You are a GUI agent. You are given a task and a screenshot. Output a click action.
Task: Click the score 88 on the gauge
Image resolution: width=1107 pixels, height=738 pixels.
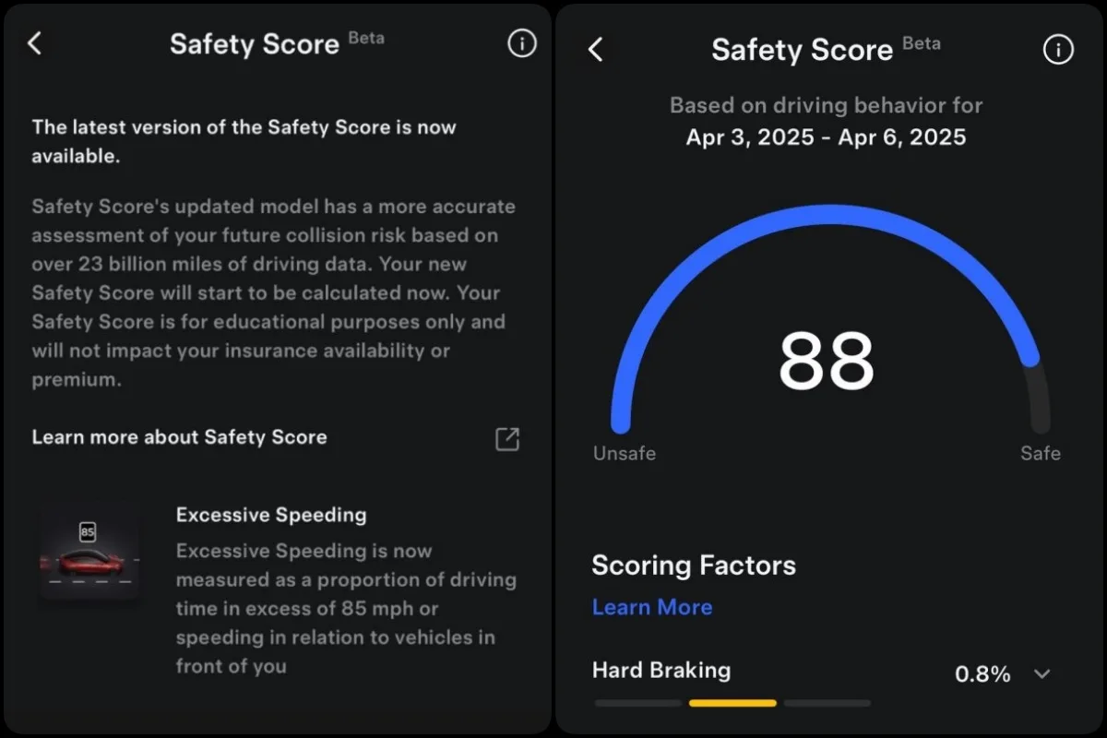click(x=827, y=362)
